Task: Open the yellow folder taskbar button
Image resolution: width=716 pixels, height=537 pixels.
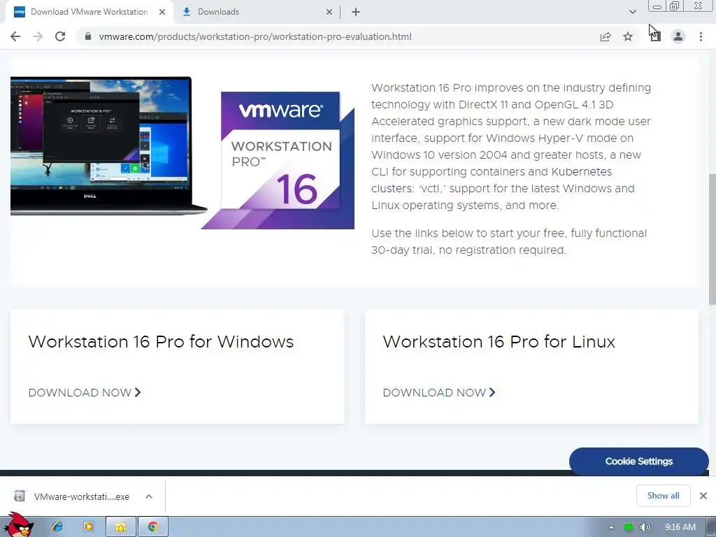Action: click(x=120, y=527)
